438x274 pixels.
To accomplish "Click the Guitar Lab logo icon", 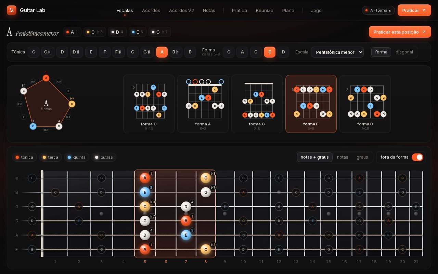I will pos(12,10).
